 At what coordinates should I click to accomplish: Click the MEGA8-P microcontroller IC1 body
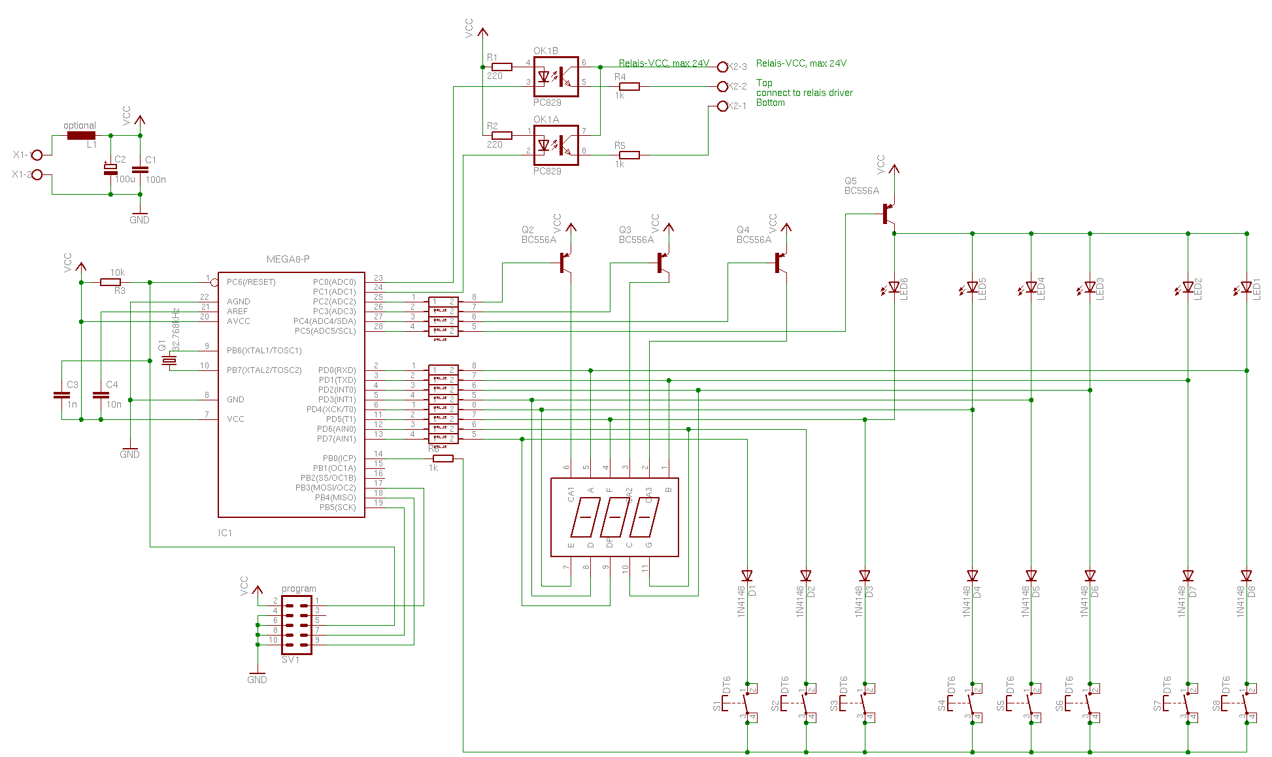click(291, 395)
